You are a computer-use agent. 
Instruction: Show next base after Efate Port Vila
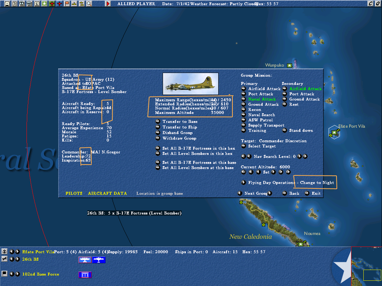18,252
